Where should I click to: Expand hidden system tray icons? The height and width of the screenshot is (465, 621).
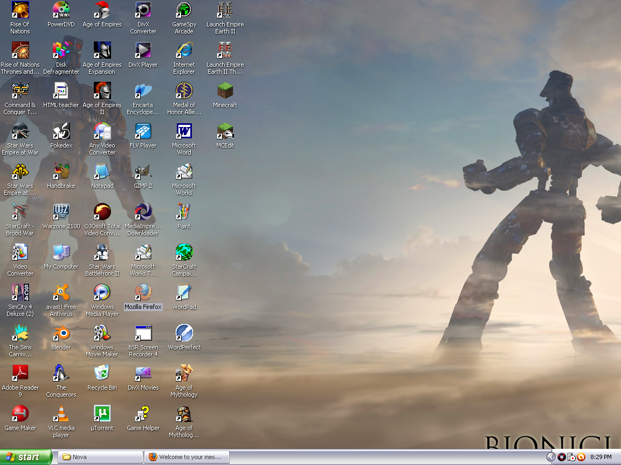[550, 457]
